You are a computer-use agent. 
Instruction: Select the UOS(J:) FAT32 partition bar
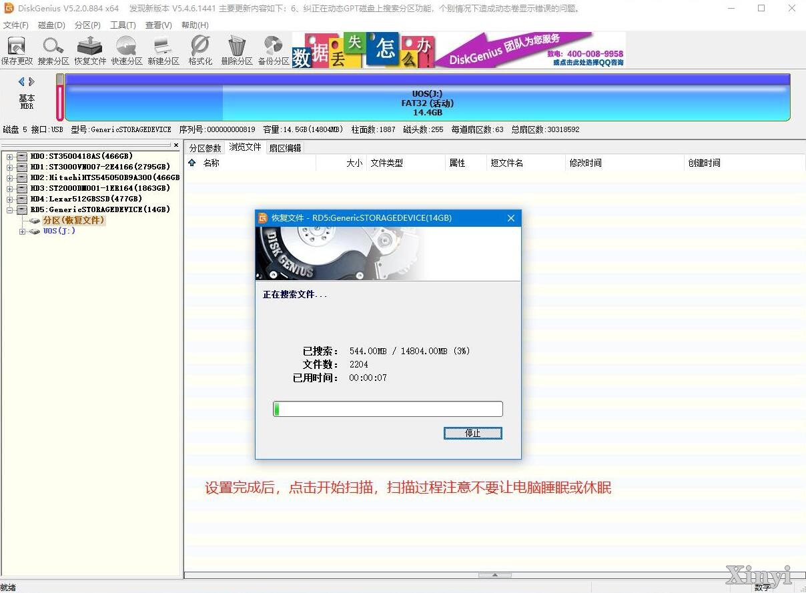427,97
